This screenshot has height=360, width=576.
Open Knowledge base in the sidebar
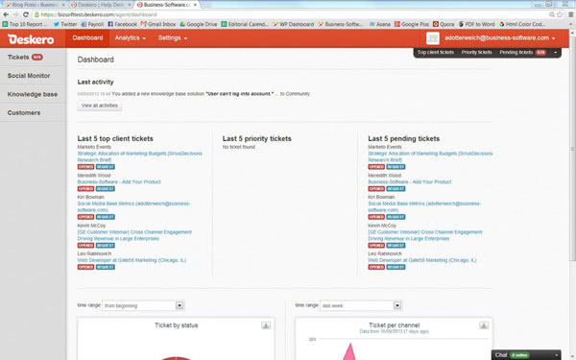[33, 94]
